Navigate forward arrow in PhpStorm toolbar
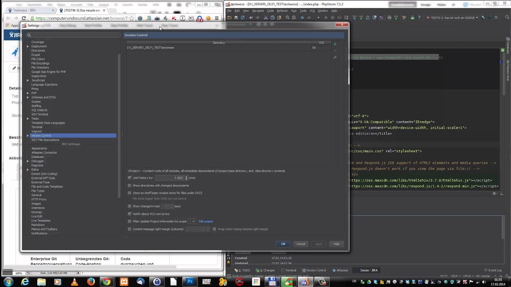511x287 pixels. pyautogui.click(x=309, y=18)
